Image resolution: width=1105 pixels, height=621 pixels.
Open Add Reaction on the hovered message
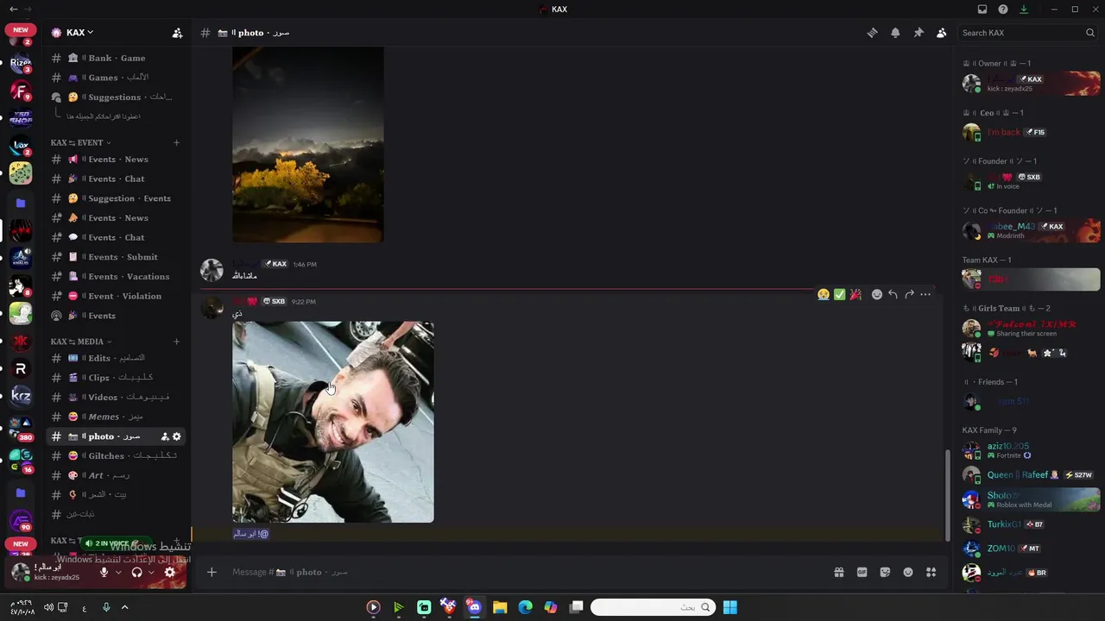pyautogui.click(x=877, y=294)
